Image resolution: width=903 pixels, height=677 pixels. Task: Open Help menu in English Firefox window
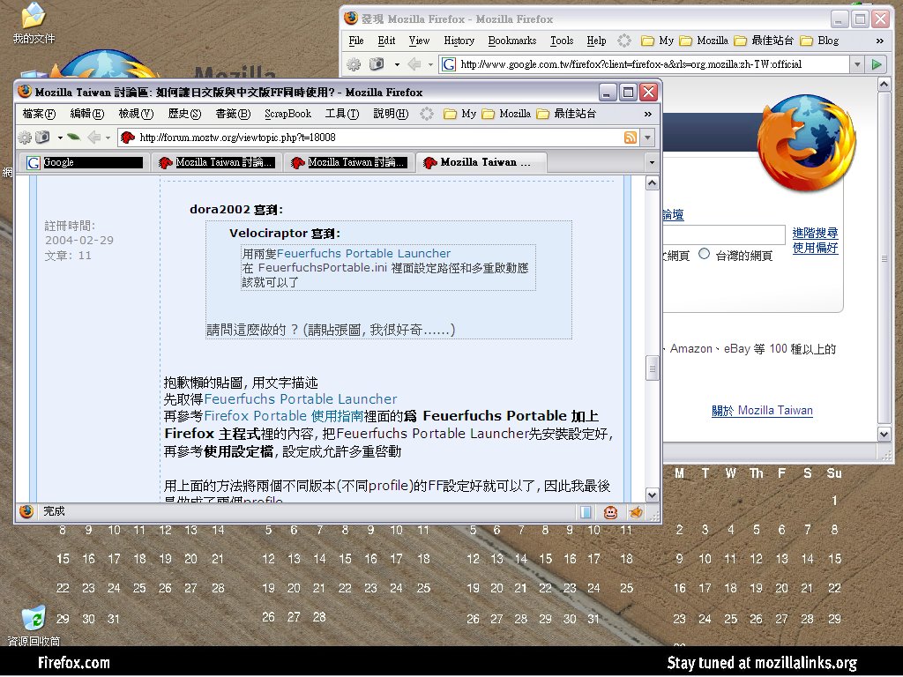596,41
